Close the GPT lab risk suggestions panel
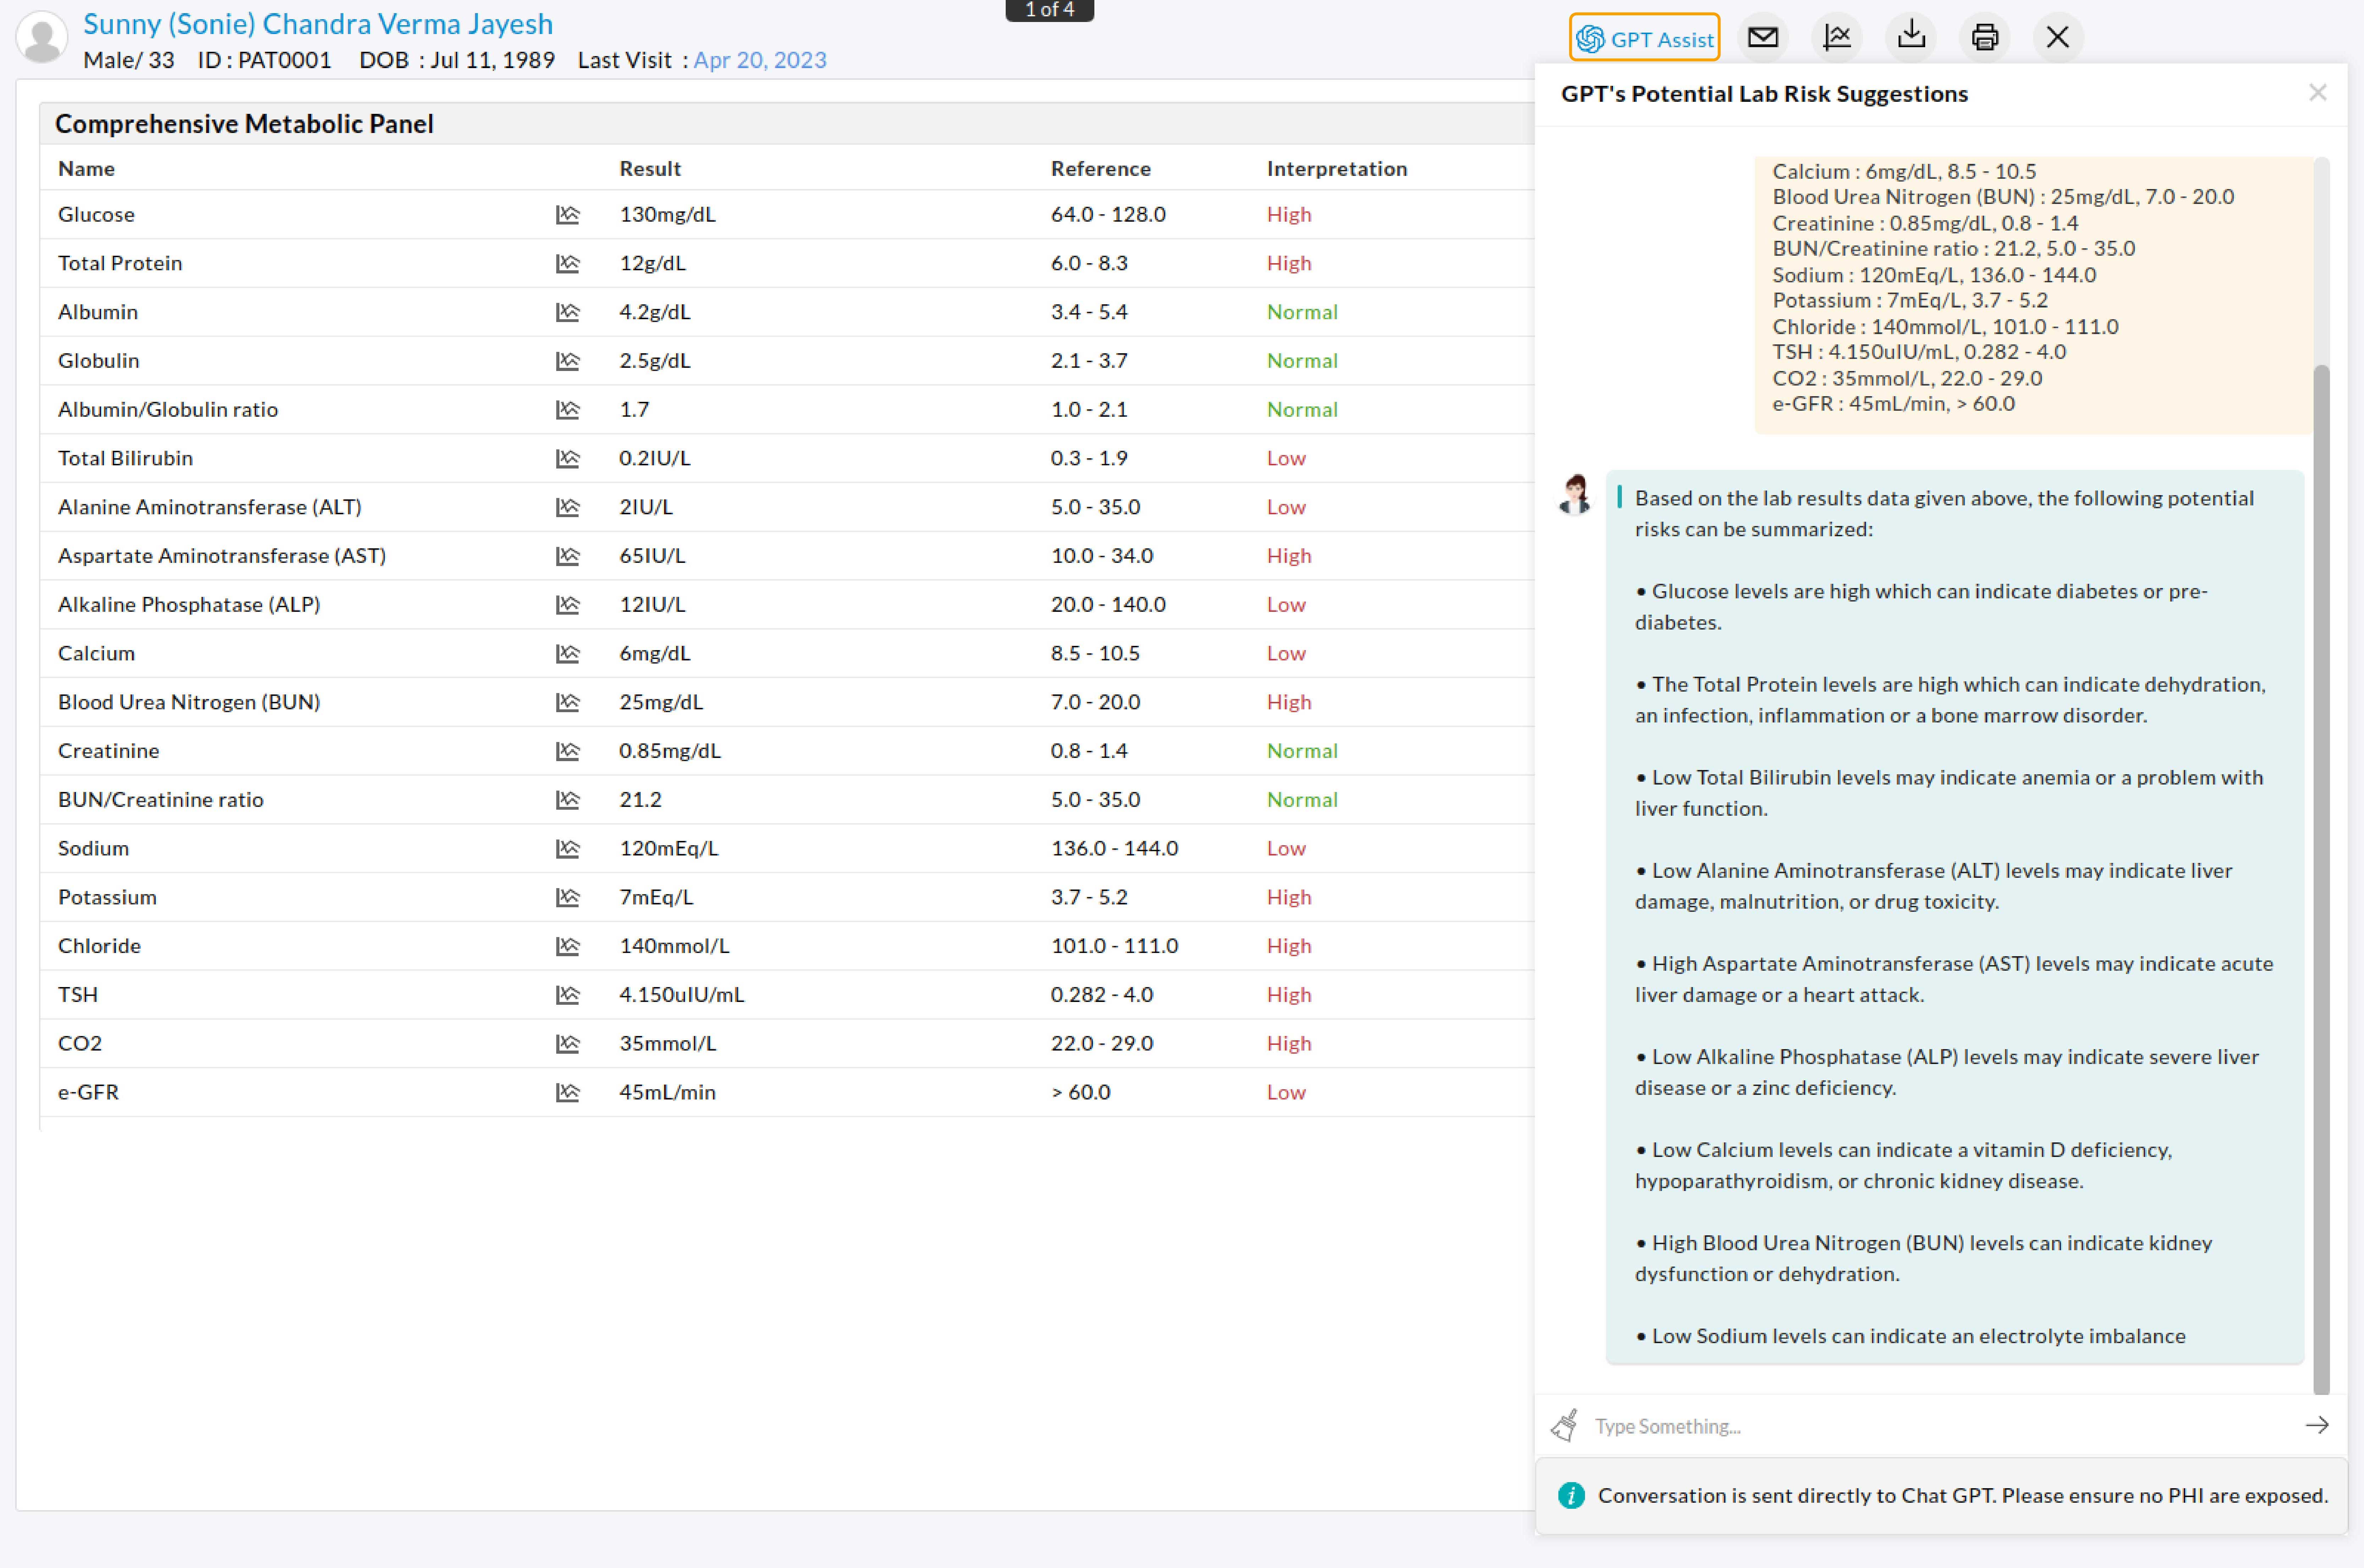 [2317, 93]
